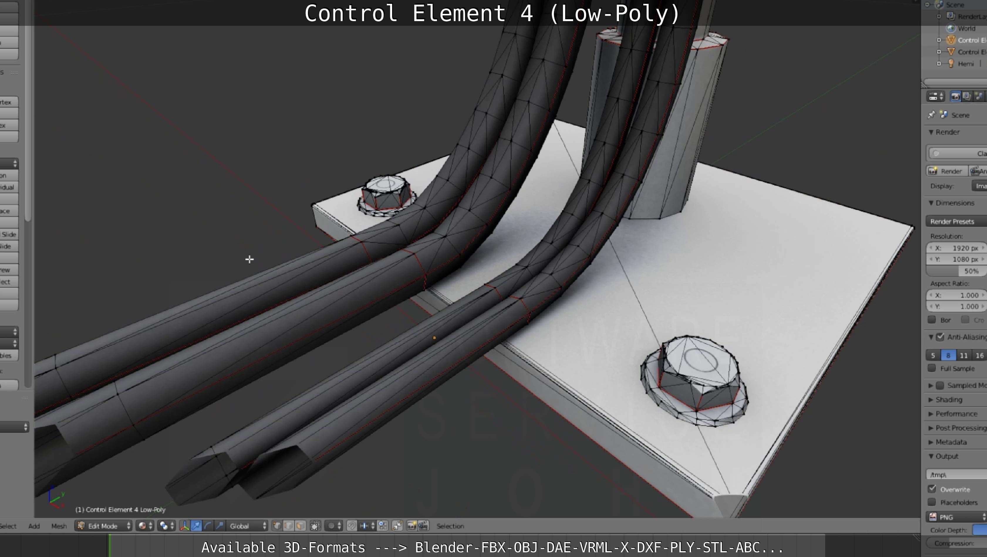Viewport: 987px width, 557px height.
Task: Toggle the 3D manipulator widget
Action: (185, 526)
